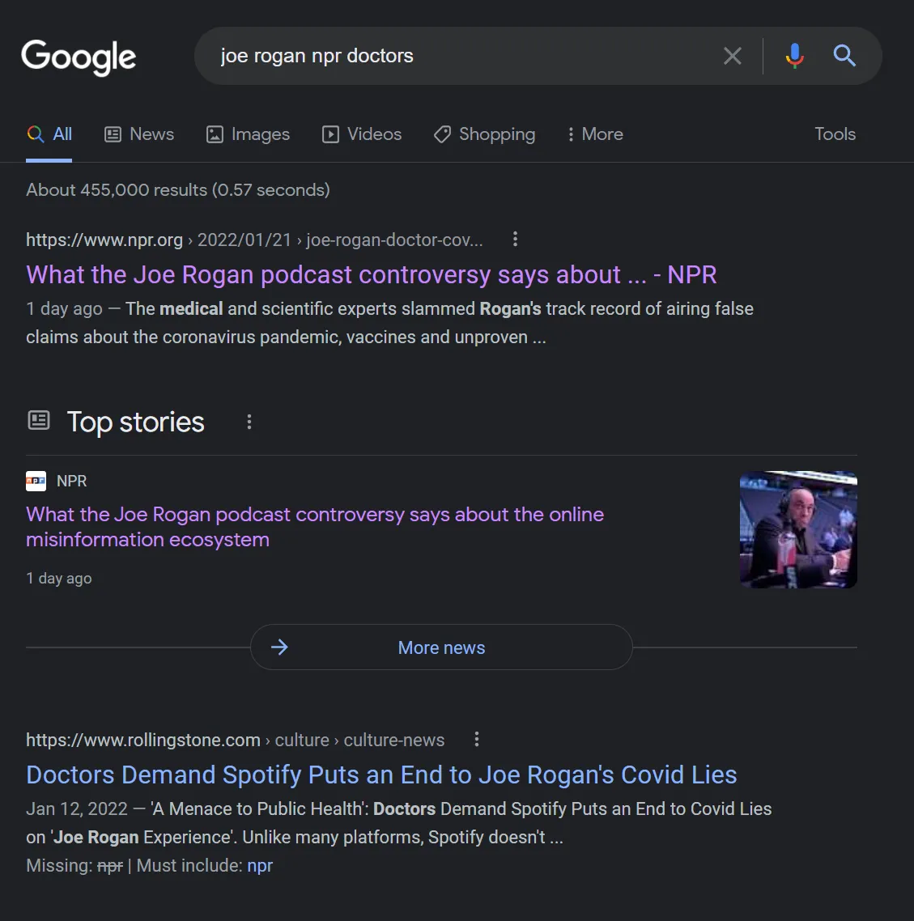Click the 'About 455,000 results' text
This screenshot has height=921, width=914.
point(178,189)
